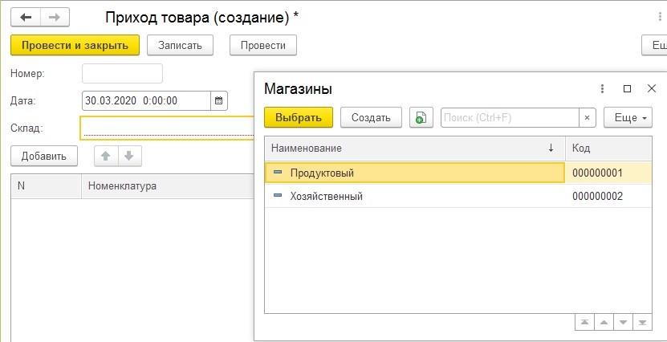Focus the Номер input field

[x=122, y=74]
